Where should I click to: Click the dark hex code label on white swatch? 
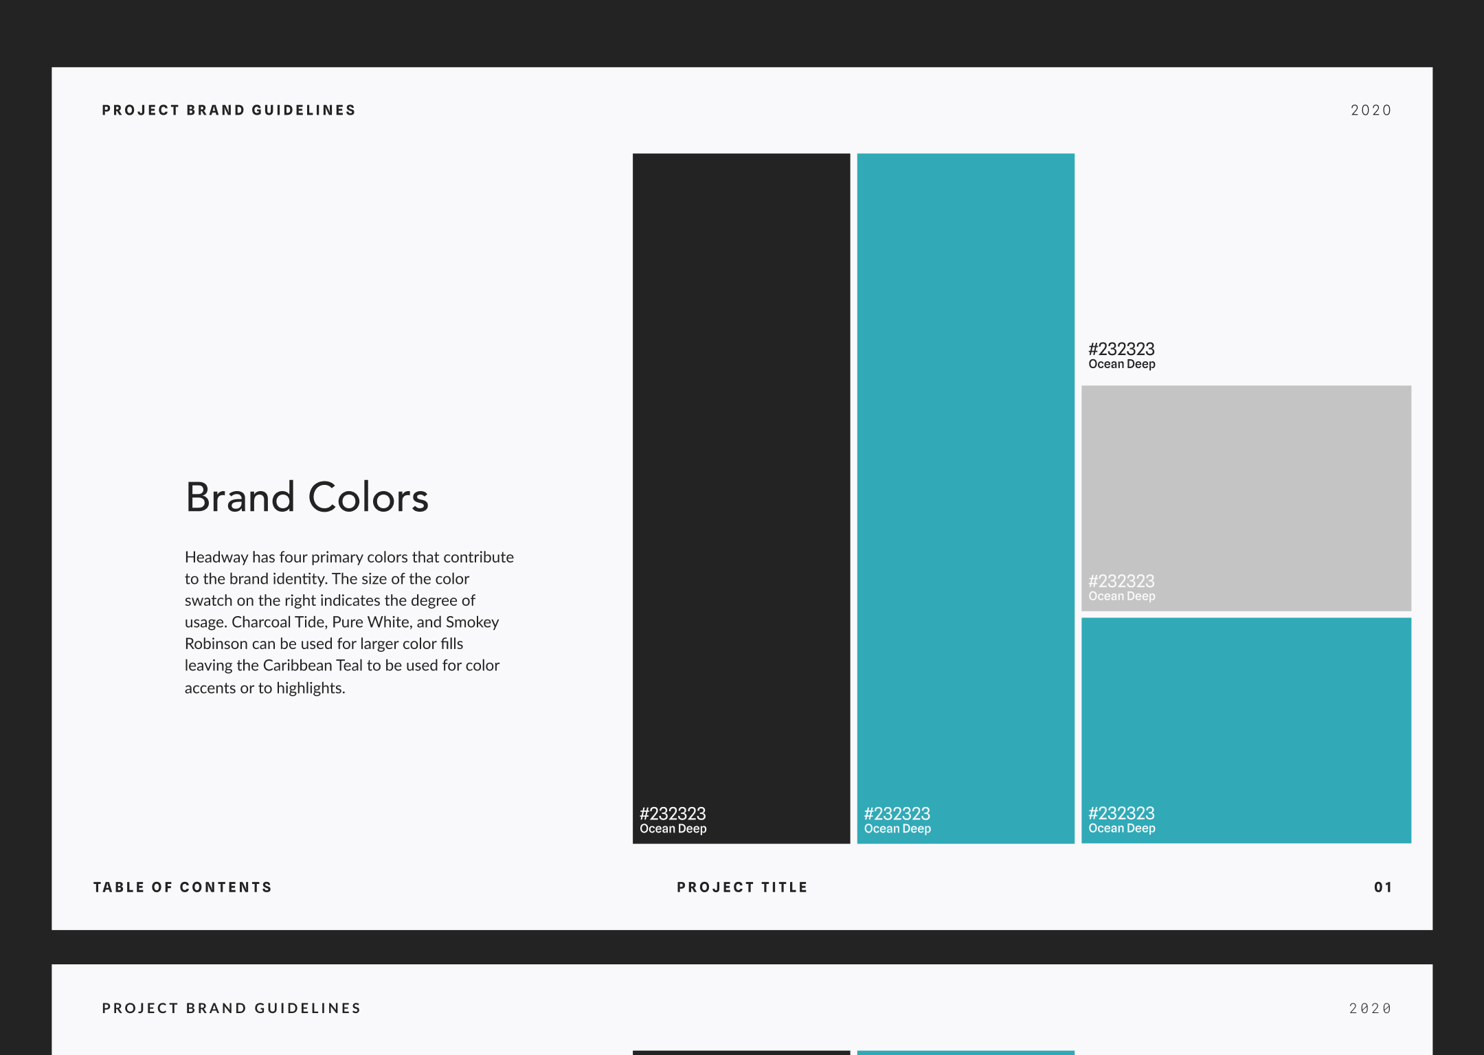pos(1121,349)
